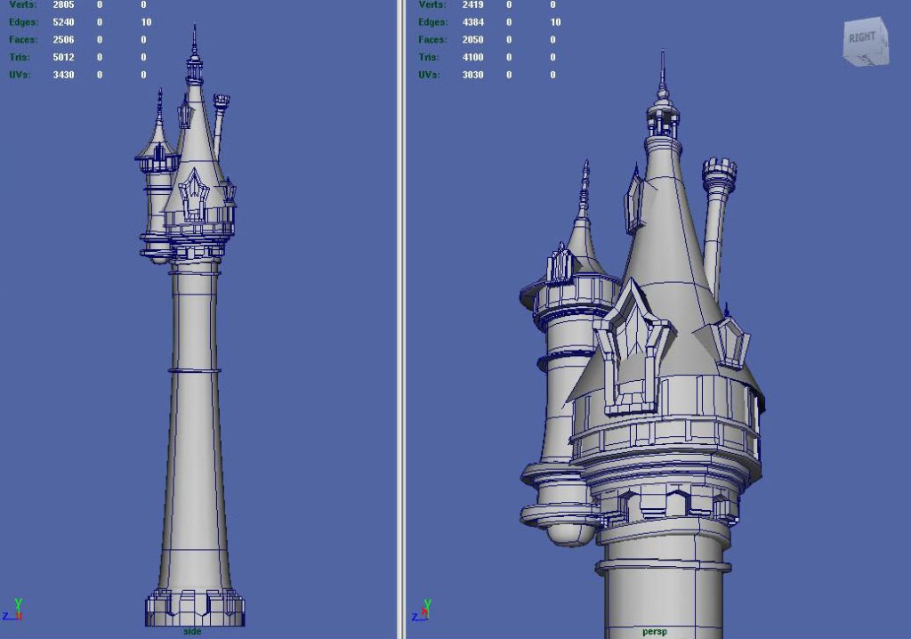
Task: Click the 'side' viewport name label
Action: pos(192,631)
